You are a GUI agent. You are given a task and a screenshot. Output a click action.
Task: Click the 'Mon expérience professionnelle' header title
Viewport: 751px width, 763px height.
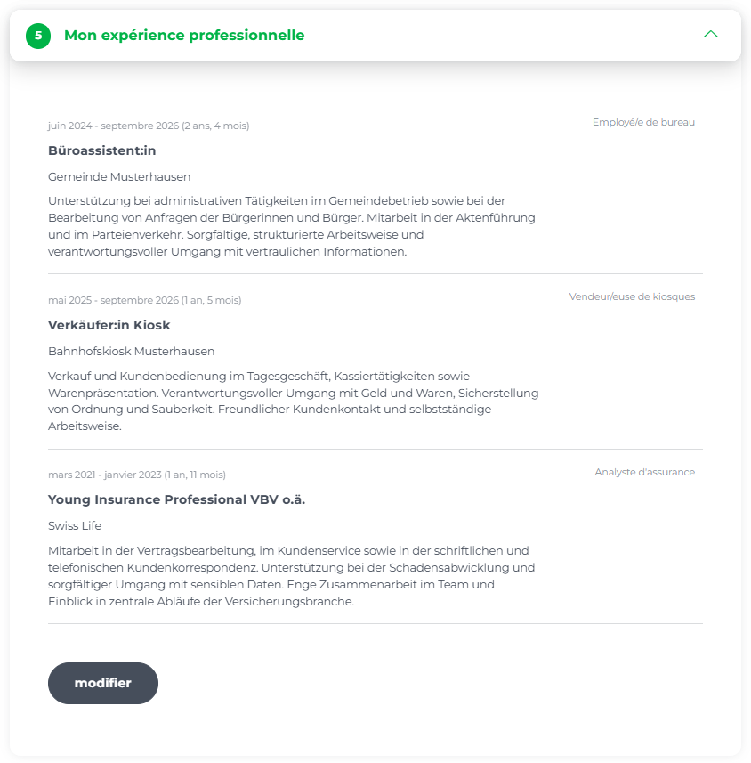184,36
